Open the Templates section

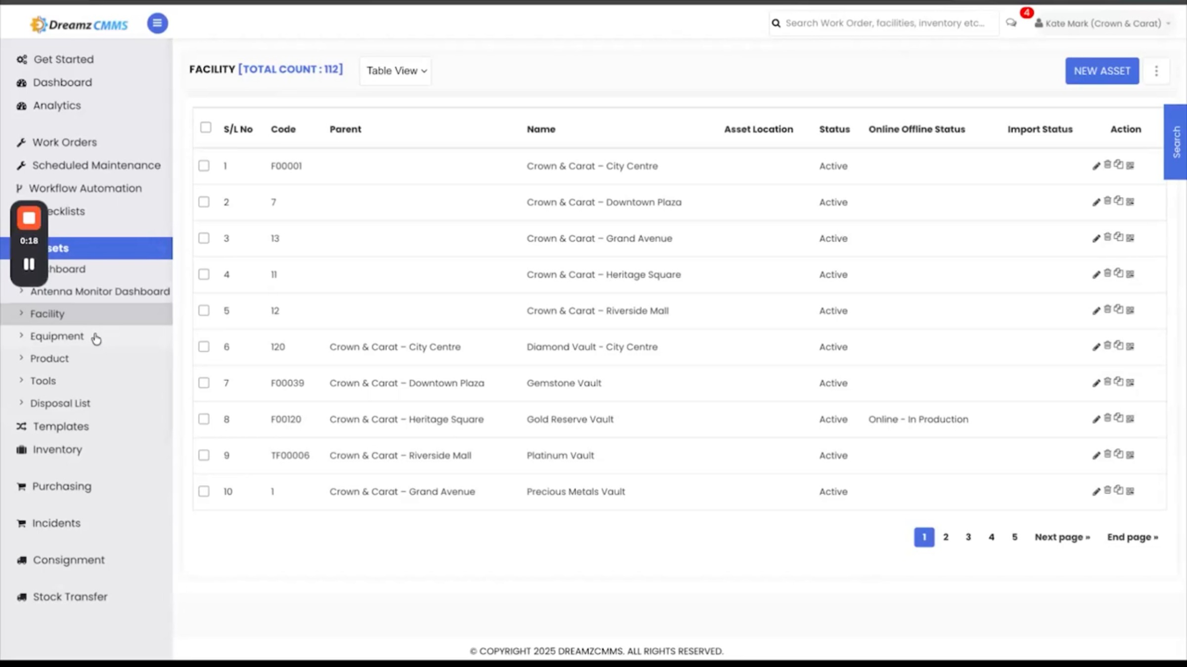(61, 426)
